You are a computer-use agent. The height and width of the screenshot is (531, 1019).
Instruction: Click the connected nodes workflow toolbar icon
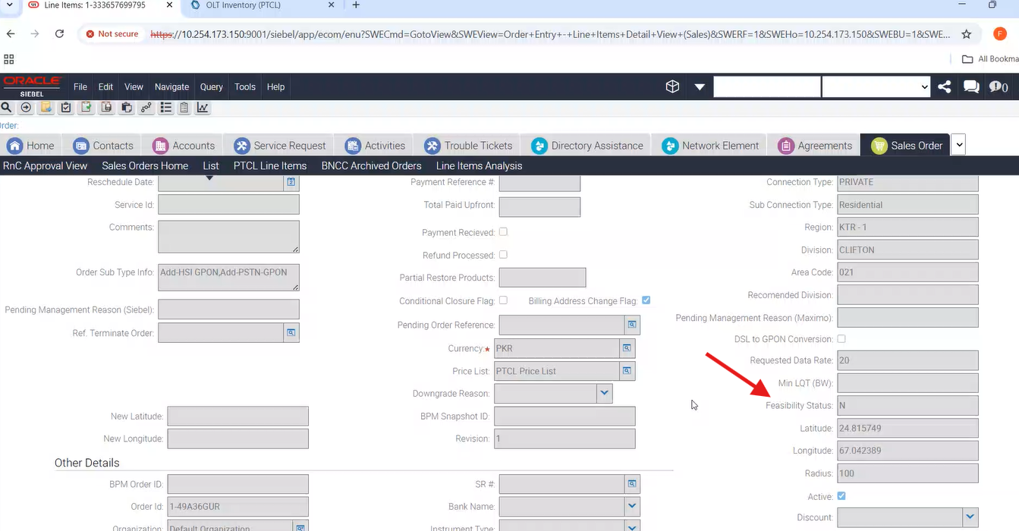click(x=146, y=108)
